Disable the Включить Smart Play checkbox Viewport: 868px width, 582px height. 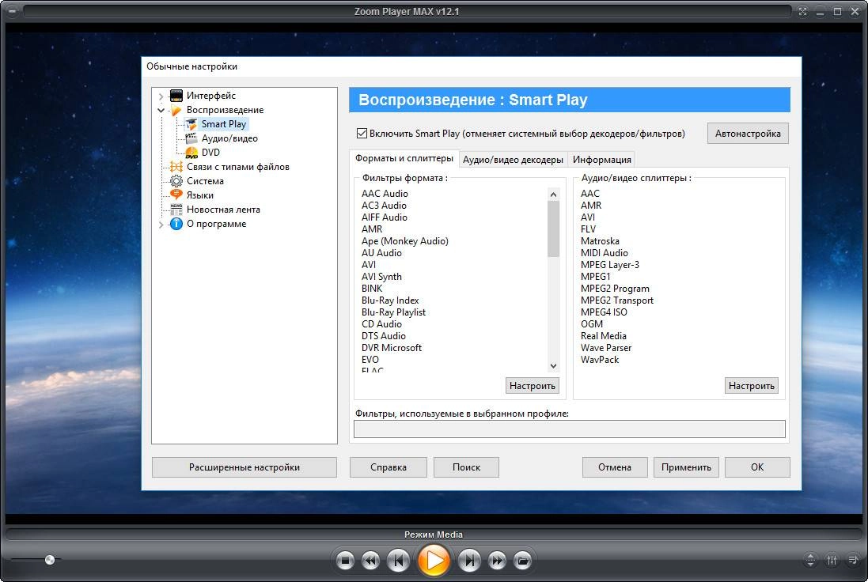tap(362, 134)
